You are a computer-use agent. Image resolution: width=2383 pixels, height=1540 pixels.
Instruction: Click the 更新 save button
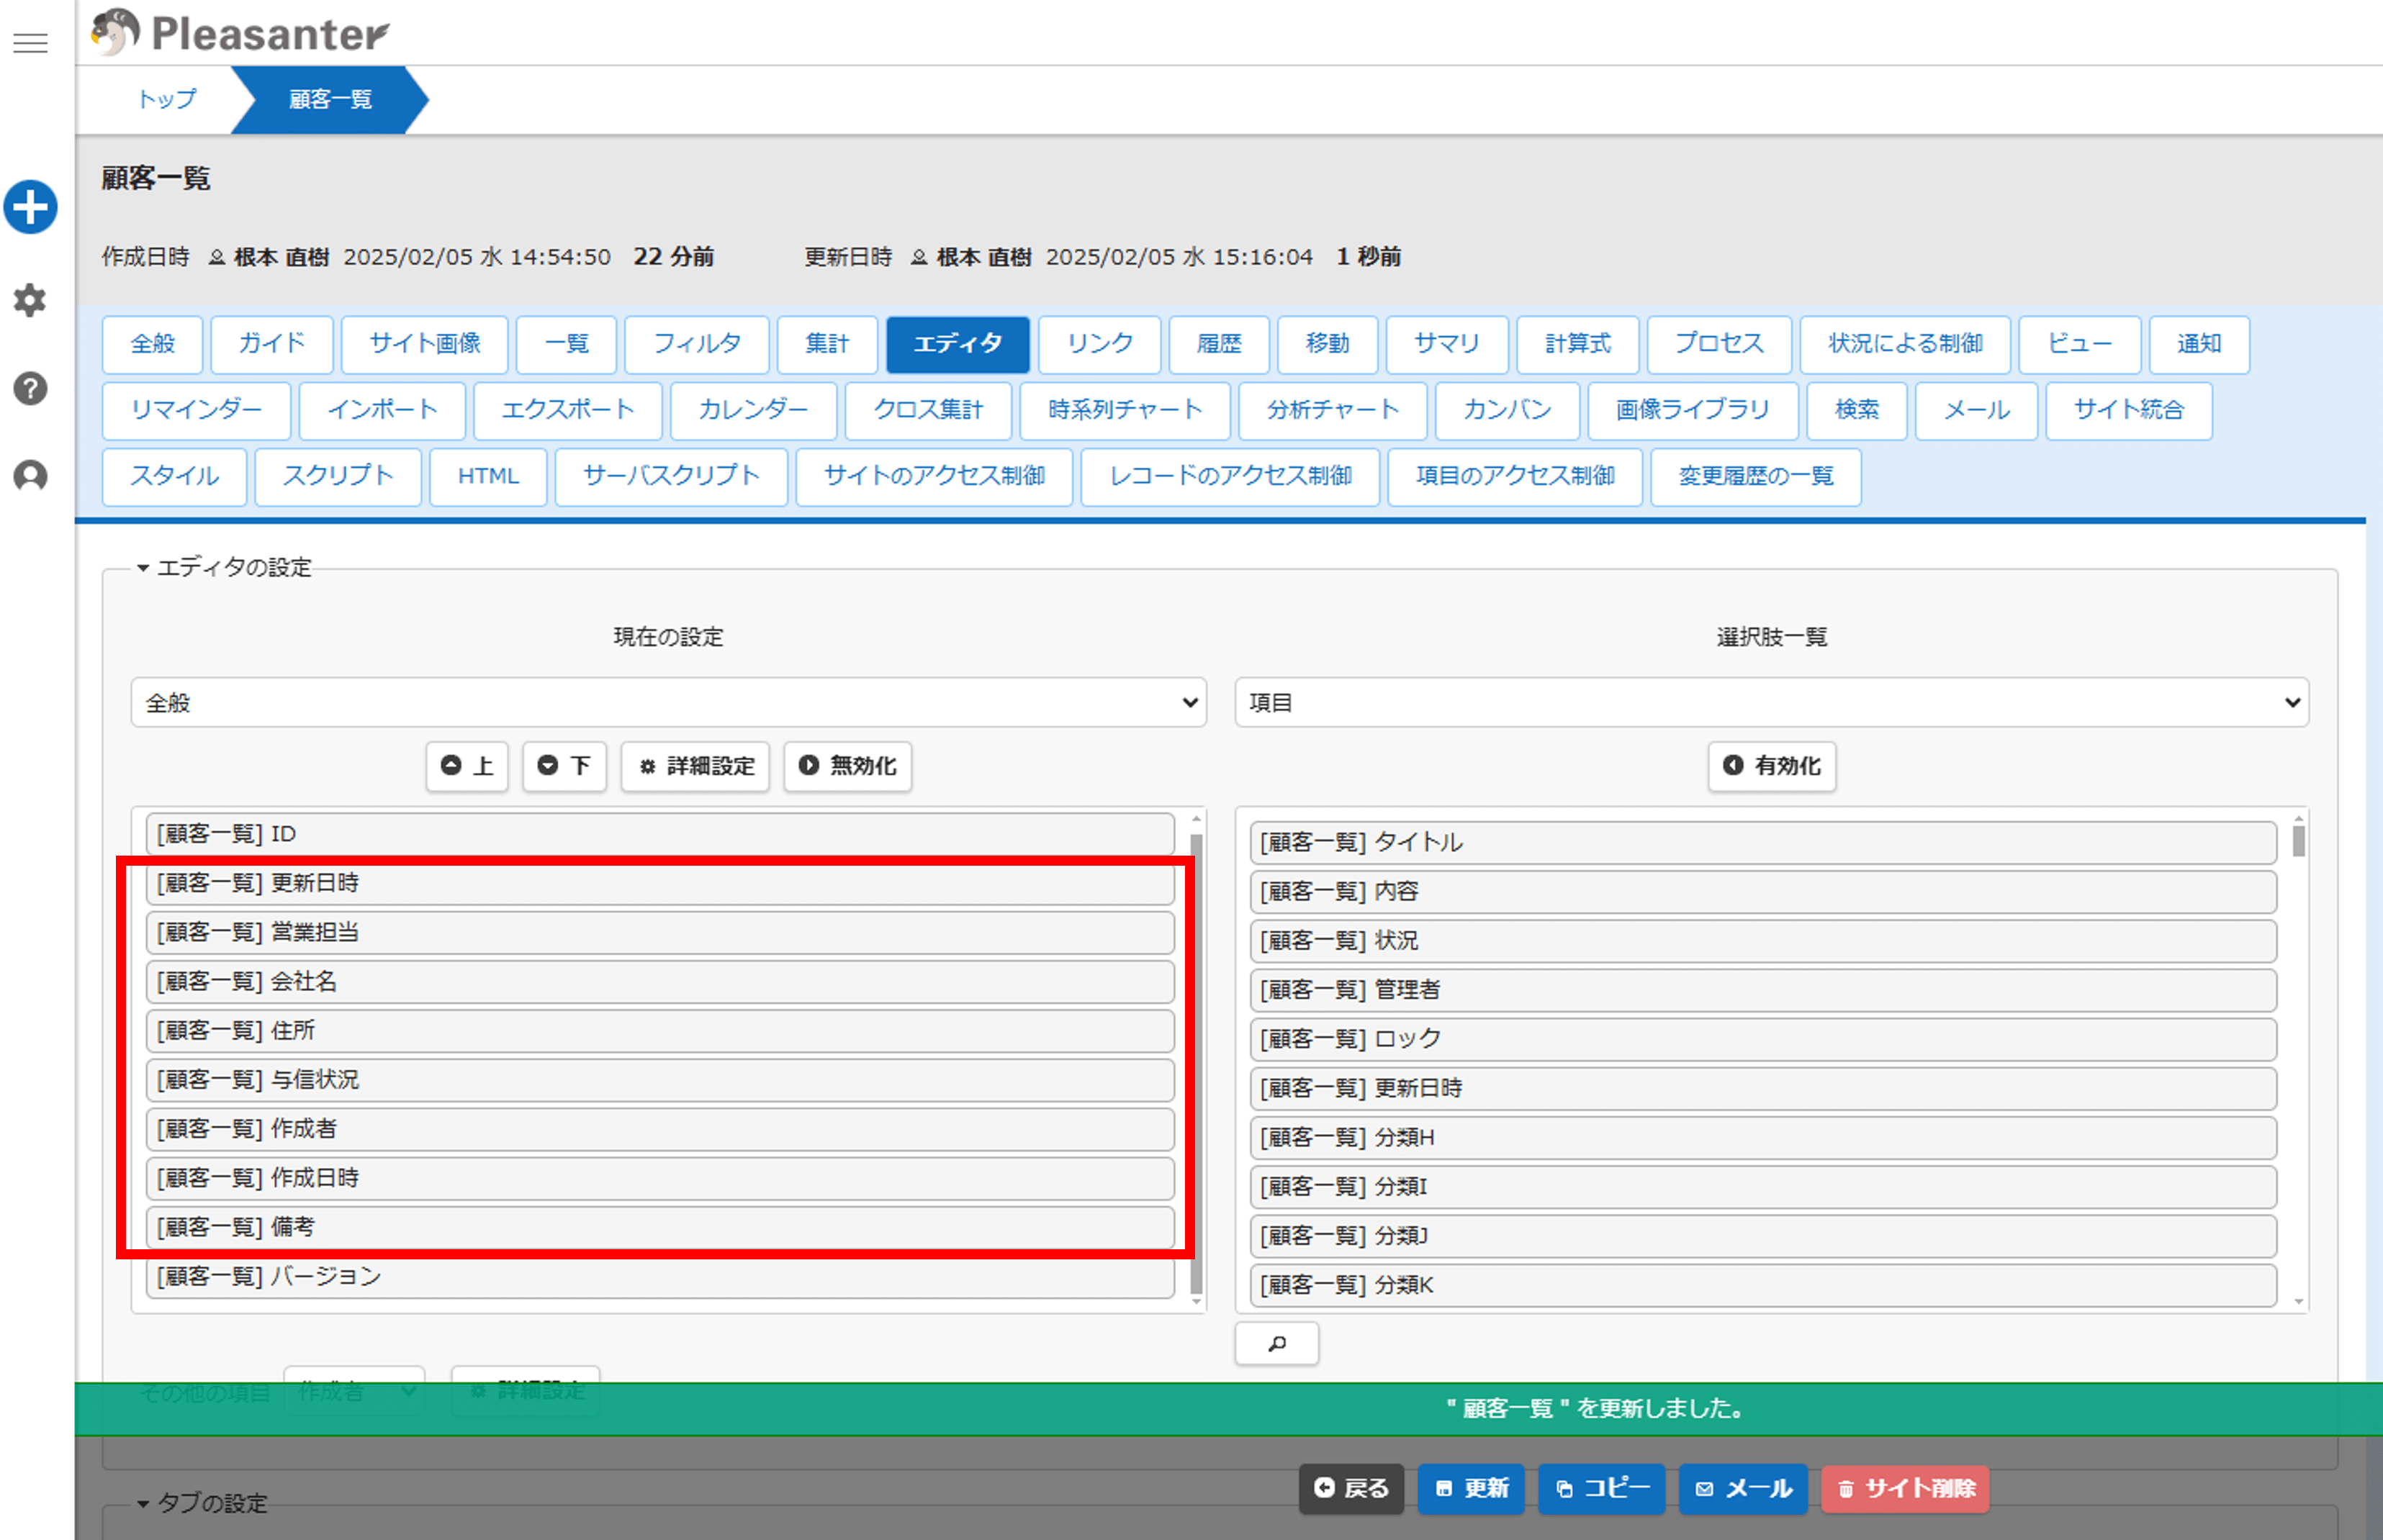(1471, 1488)
